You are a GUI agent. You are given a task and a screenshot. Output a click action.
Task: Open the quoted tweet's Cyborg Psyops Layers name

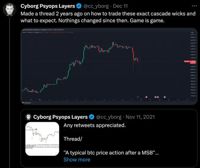(x=60, y=117)
